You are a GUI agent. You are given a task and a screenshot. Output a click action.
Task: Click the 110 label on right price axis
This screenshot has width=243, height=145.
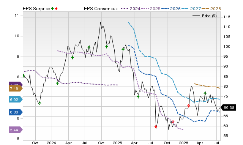click(227, 27)
